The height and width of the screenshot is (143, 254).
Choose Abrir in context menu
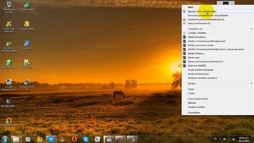tap(217, 7)
